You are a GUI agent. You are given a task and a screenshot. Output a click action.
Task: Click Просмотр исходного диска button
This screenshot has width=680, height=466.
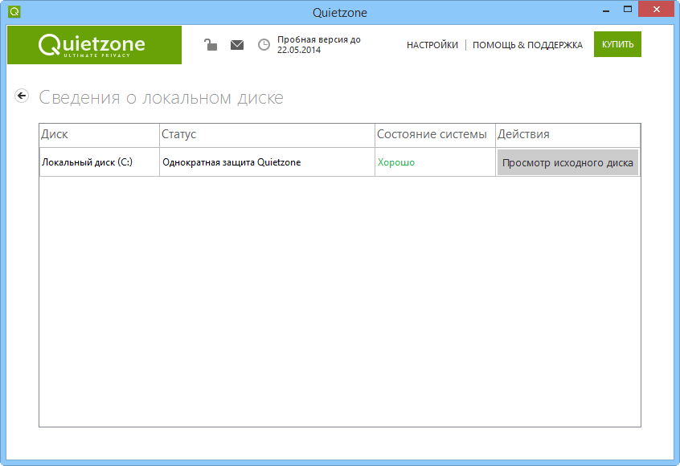[x=567, y=162]
